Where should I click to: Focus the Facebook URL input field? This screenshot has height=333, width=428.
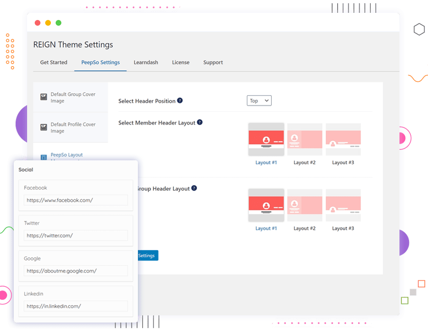76,200
